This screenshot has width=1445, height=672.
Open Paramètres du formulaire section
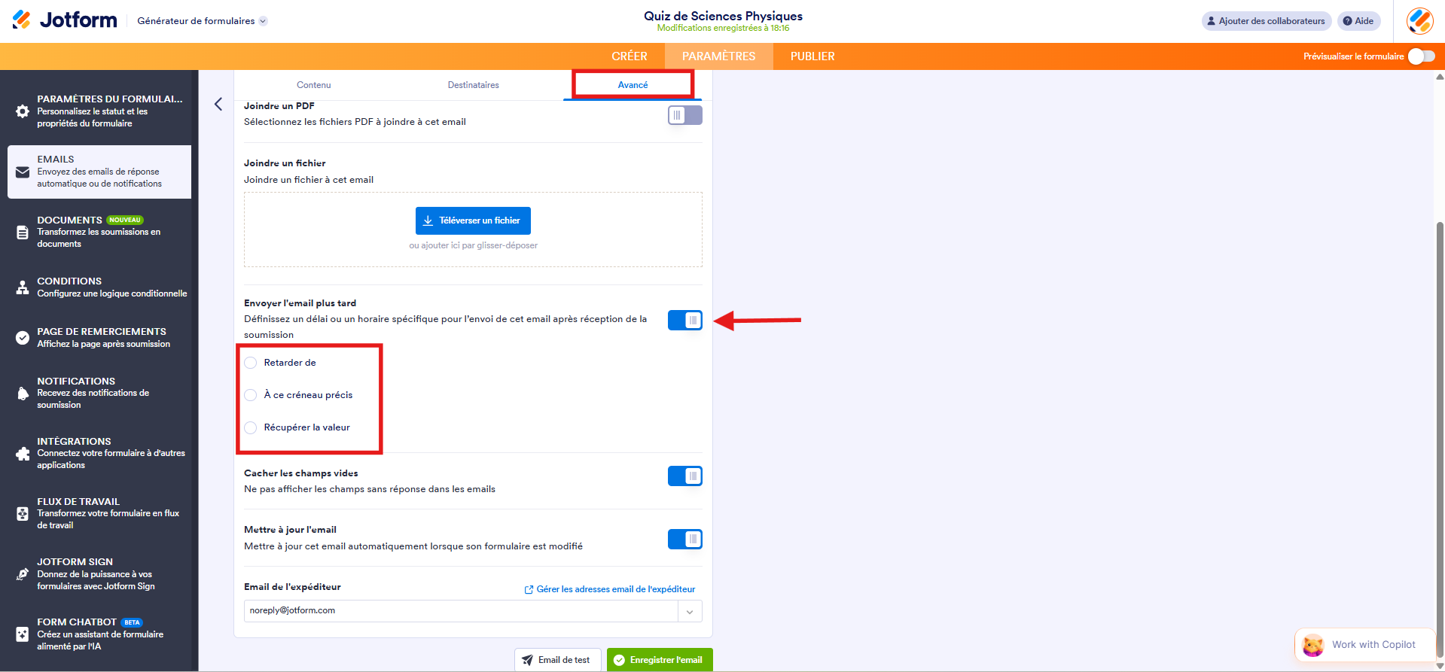[99, 111]
